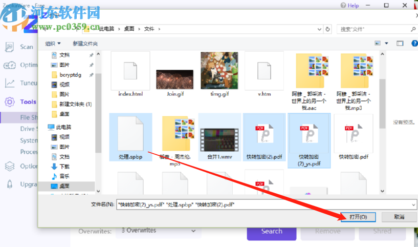This screenshot has width=418, height=247.
Task: Select 音乐 in navigation tree
Action: 64,176
